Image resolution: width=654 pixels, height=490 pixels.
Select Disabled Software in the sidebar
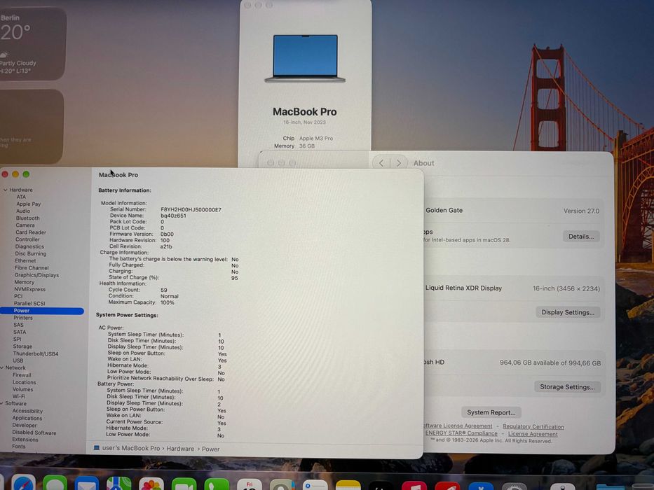pyautogui.click(x=34, y=433)
